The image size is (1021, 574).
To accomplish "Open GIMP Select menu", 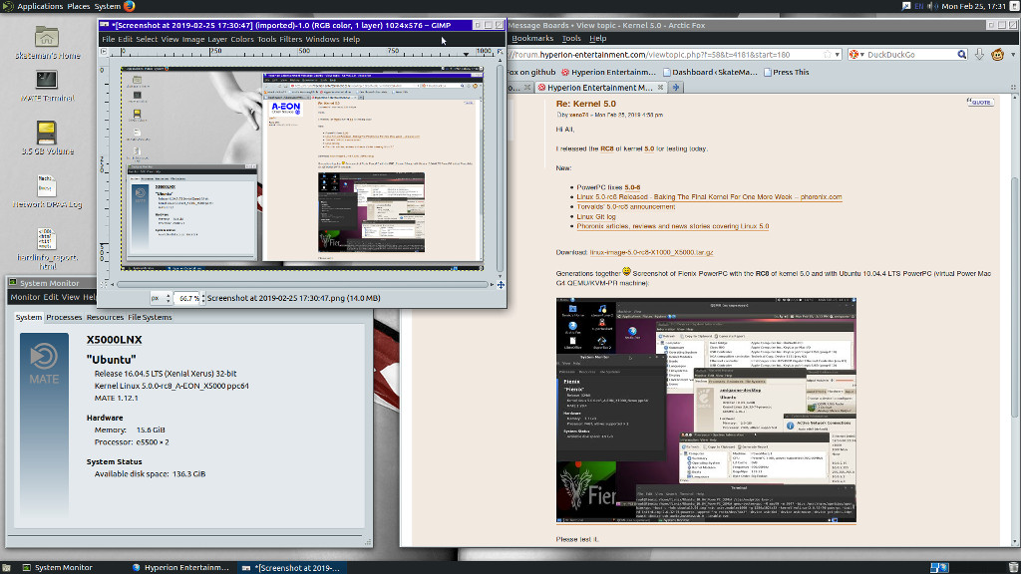I will pyautogui.click(x=147, y=39).
